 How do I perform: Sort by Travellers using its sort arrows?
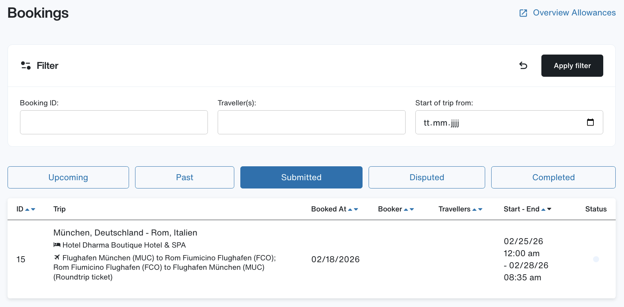477,209
